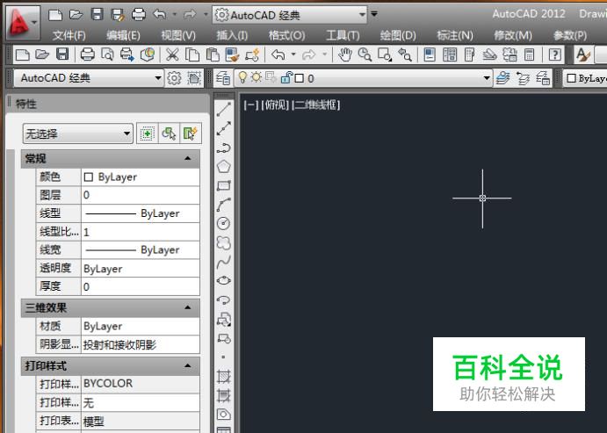
Task: Open the quick access toolbar customize arrow
Action: coord(374,14)
